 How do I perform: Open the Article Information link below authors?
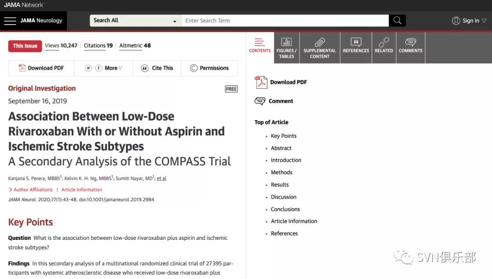(x=82, y=190)
